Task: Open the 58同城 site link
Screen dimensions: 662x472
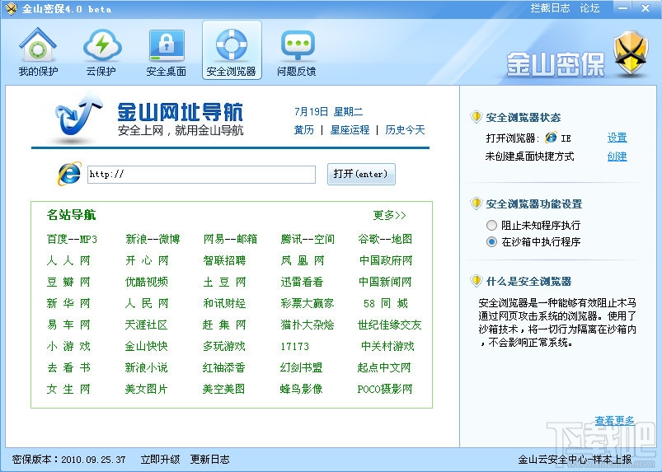Action: [x=386, y=303]
